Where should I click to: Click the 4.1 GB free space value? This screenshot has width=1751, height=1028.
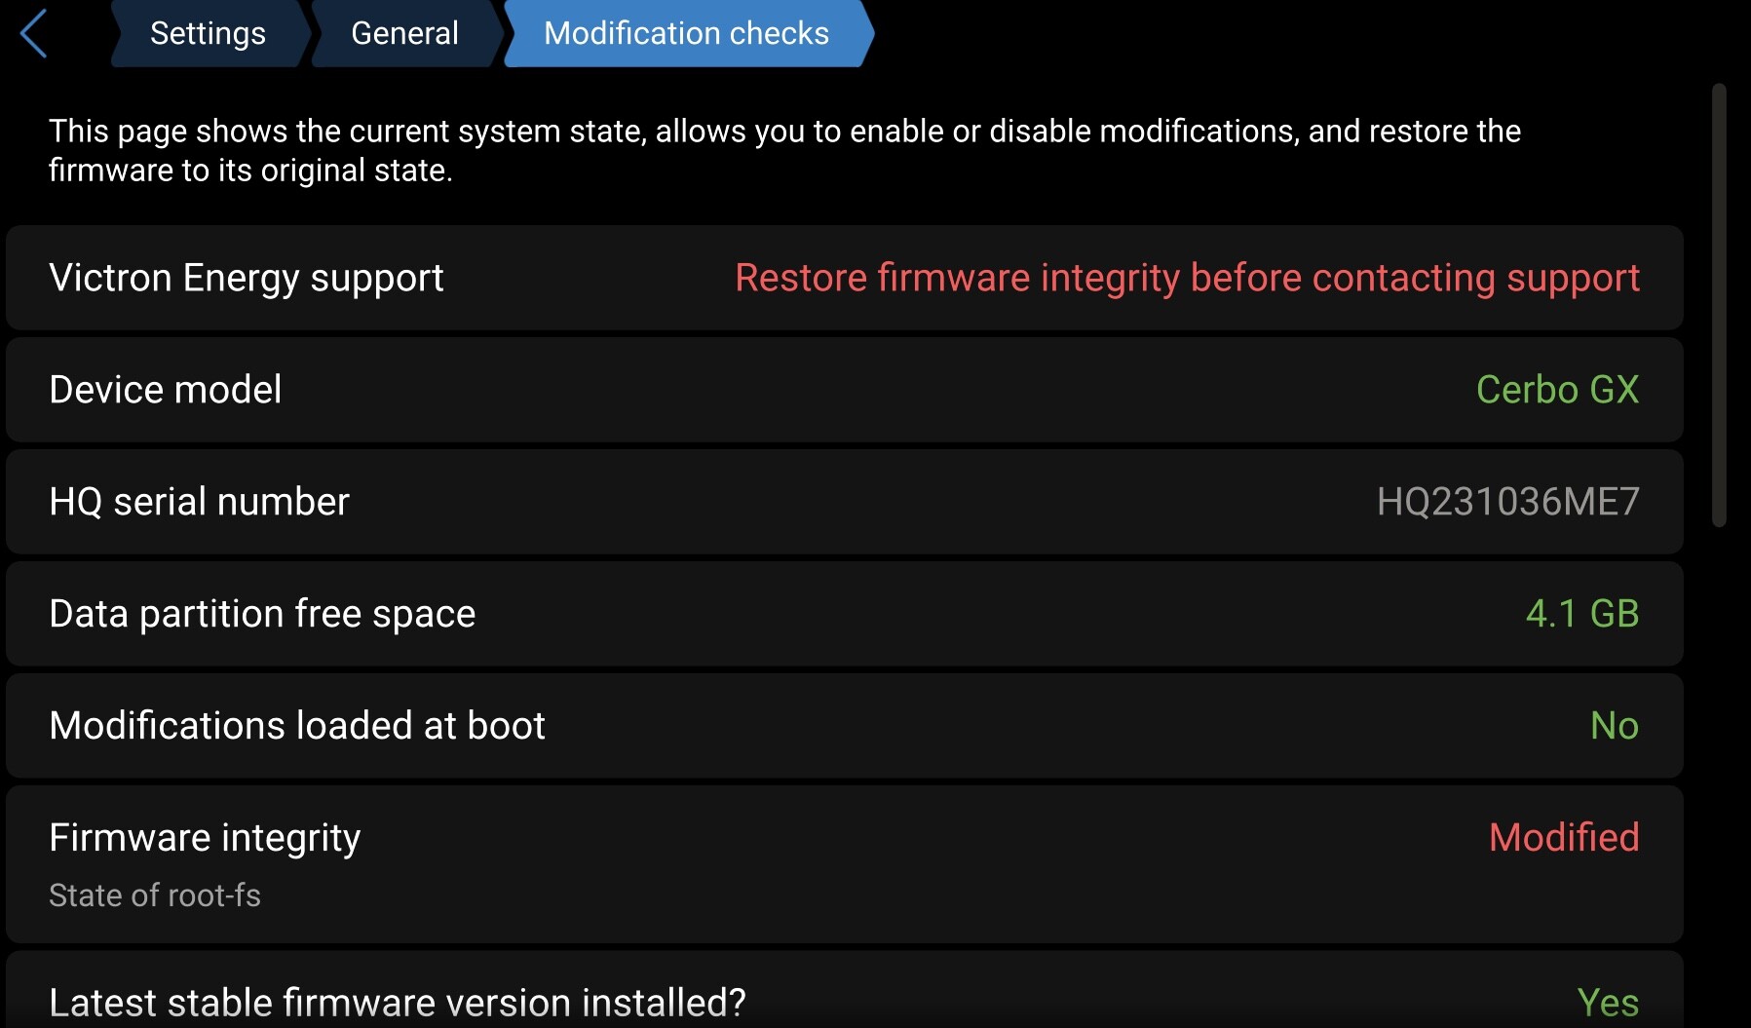1581,614
